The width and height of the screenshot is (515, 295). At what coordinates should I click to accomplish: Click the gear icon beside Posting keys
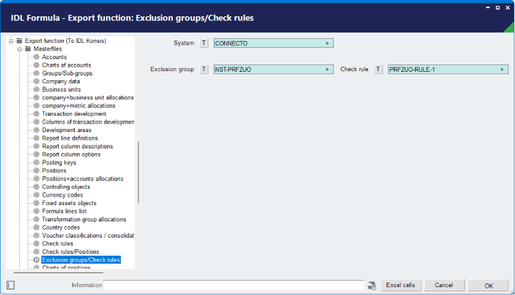[x=37, y=162]
